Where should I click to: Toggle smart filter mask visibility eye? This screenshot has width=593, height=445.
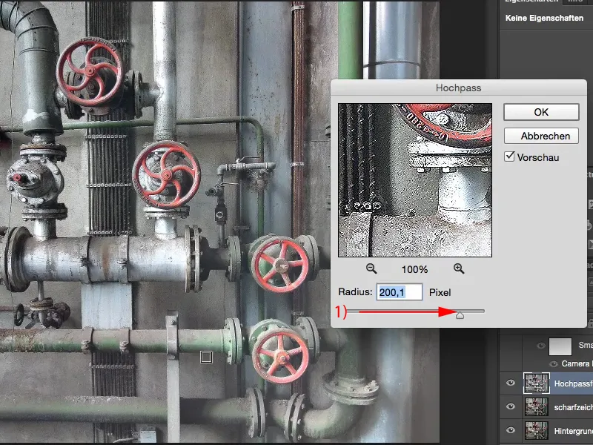(541, 345)
